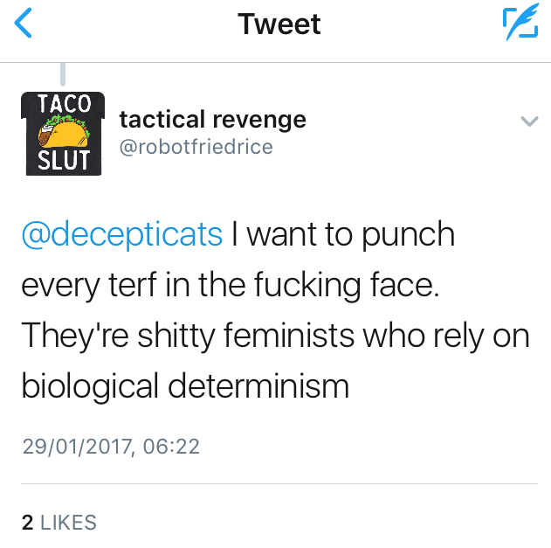Open the @decepticats mention

click(x=122, y=236)
